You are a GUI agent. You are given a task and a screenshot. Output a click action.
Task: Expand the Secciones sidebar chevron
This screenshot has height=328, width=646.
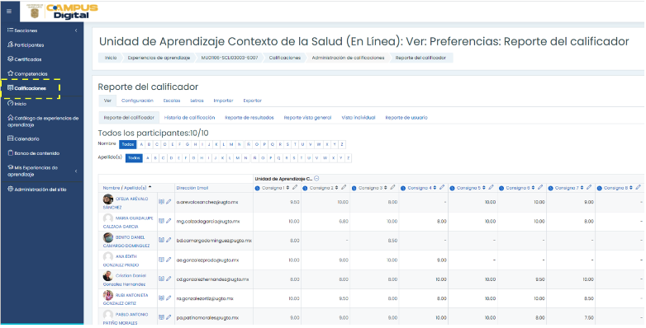click(x=76, y=30)
